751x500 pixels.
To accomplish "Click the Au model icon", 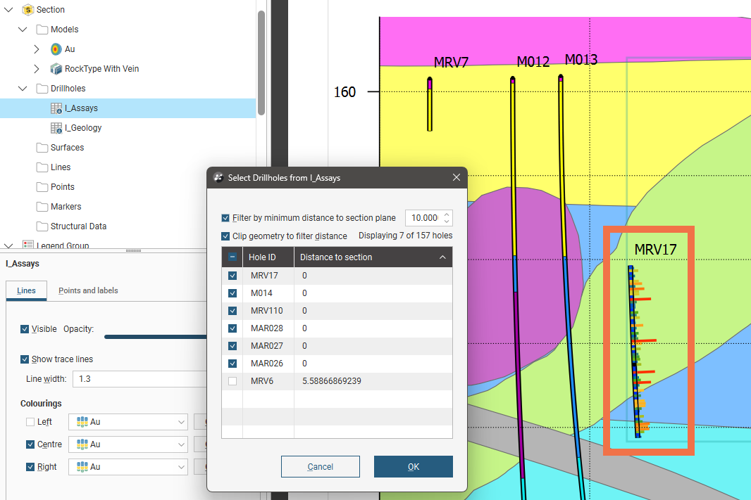I will click(56, 49).
